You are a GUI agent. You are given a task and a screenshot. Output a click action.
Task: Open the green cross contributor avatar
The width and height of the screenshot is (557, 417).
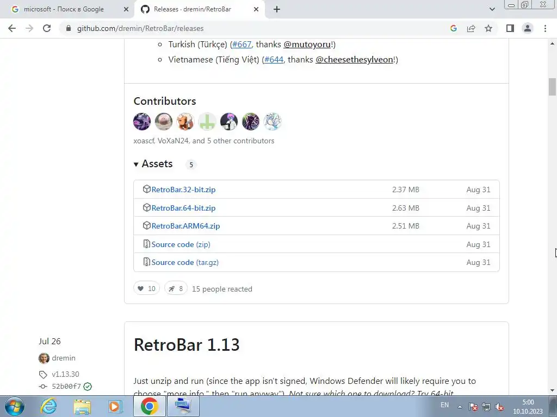coord(207,122)
